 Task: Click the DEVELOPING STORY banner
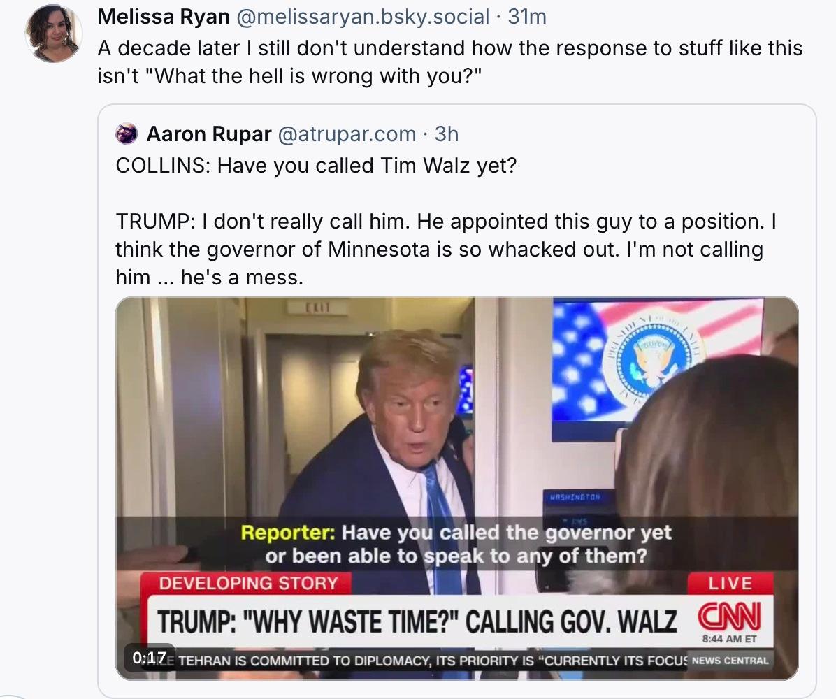[248, 583]
